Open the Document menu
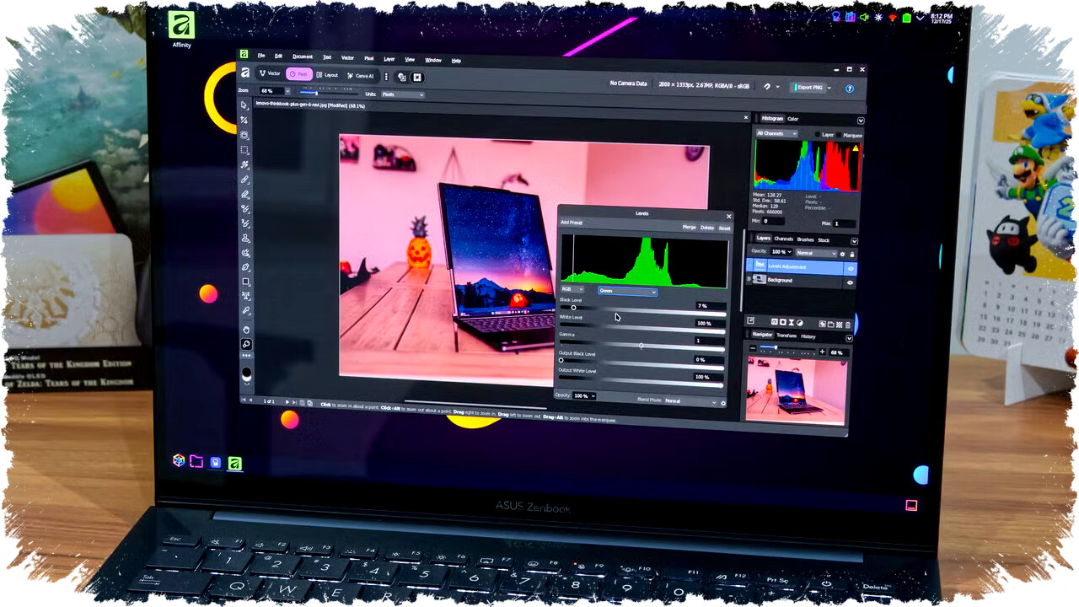The image size is (1079, 607). click(302, 57)
